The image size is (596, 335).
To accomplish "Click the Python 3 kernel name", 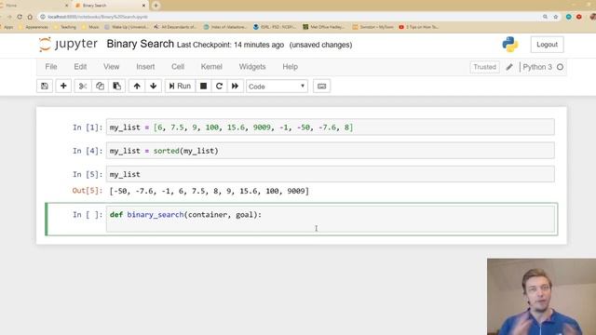I will (x=537, y=67).
